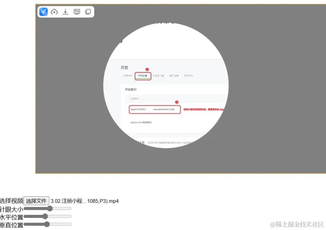The width and height of the screenshot is (326, 230).
Task: Click the cloud play icon in the video toolbar
Action: [54, 12]
